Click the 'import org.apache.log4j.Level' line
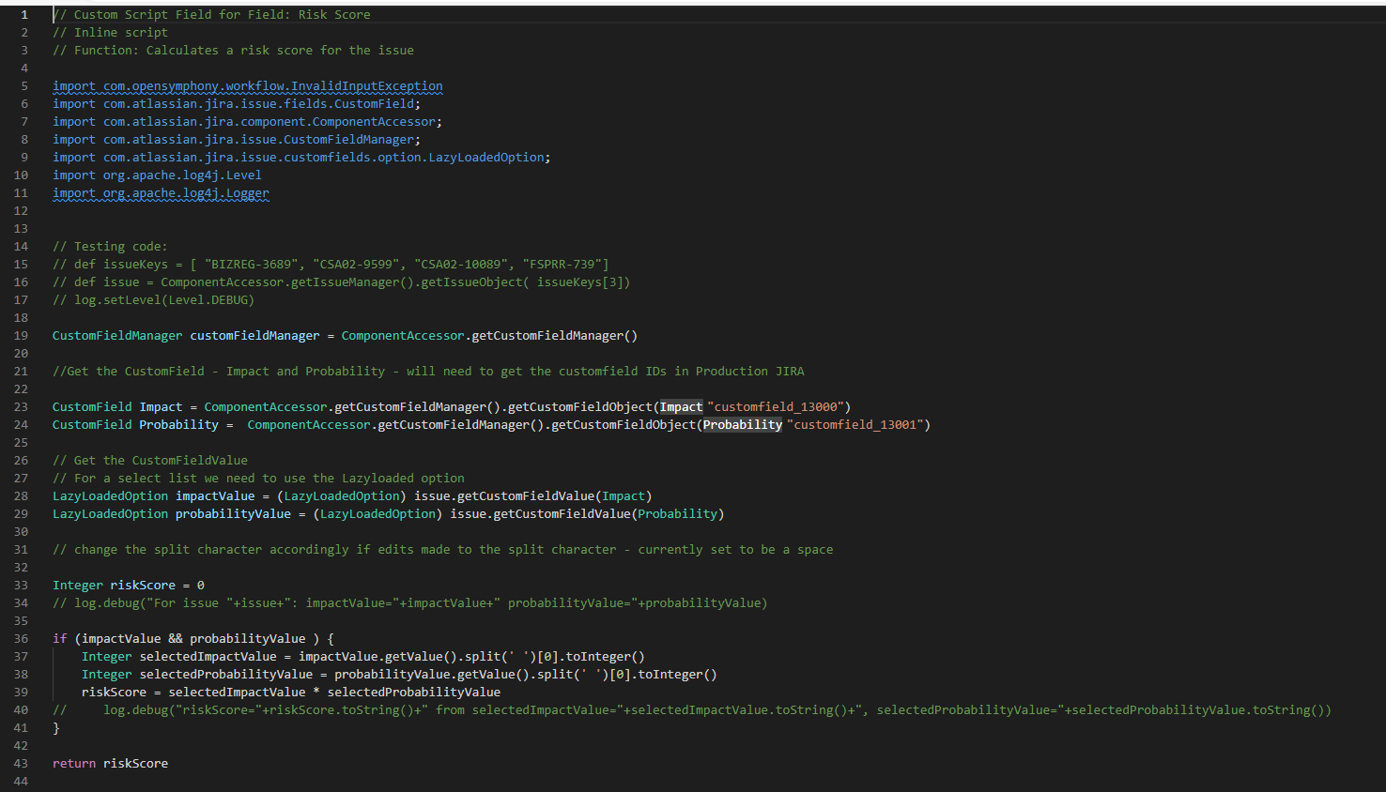The width and height of the screenshot is (1386, 792). [x=157, y=175]
